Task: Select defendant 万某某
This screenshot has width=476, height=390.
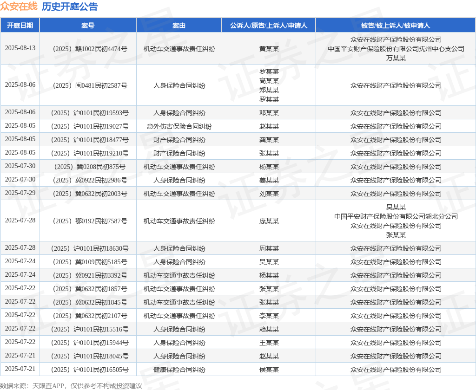Action: 396,58
